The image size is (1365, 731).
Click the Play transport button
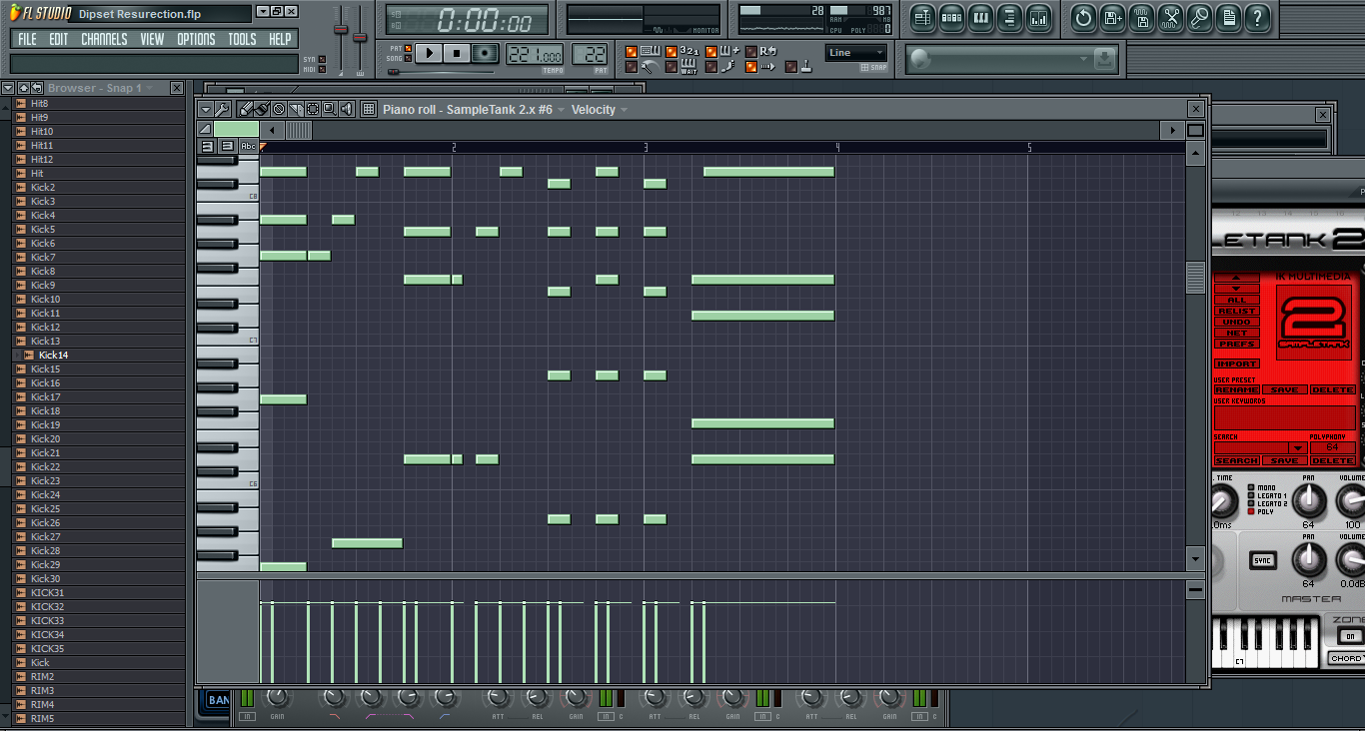[x=429, y=53]
